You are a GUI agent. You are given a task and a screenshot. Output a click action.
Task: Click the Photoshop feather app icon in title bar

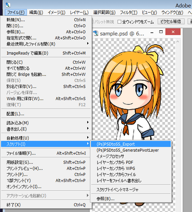8,5
